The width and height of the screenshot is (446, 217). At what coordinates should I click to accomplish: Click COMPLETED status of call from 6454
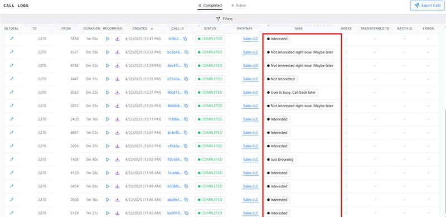pyautogui.click(x=210, y=186)
